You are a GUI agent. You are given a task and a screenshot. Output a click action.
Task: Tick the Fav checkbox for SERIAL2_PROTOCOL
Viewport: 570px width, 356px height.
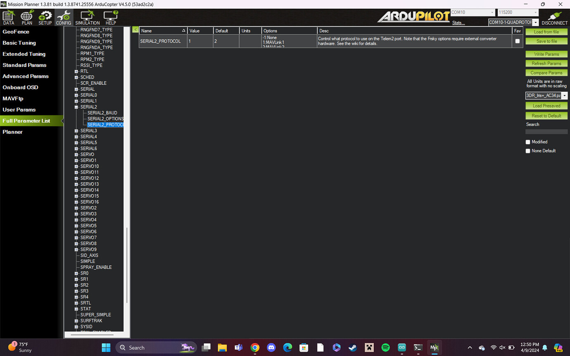click(x=517, y=41)
